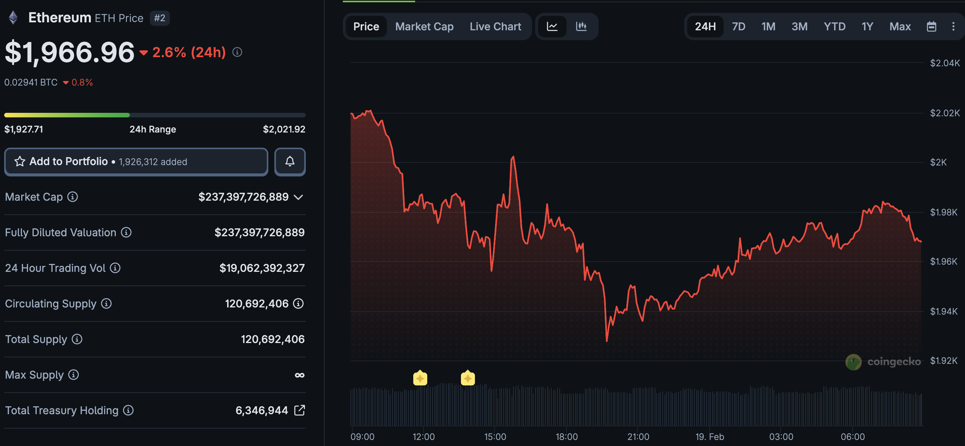Click Add to Portfolio button
Image resolution: width=965 pixels, height=446 pixels.
[x=136, y=162]
